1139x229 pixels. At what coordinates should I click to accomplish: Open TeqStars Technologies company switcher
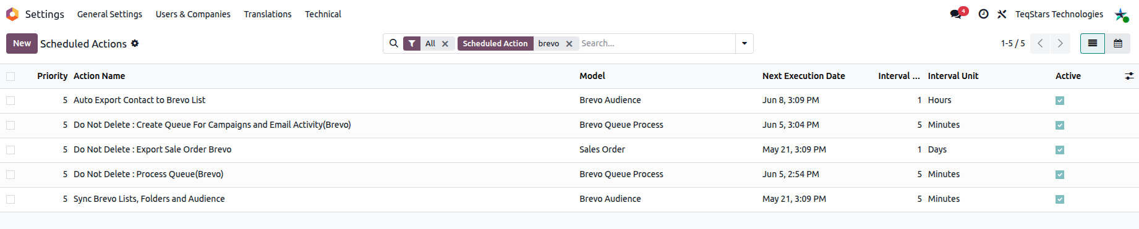1059,14
